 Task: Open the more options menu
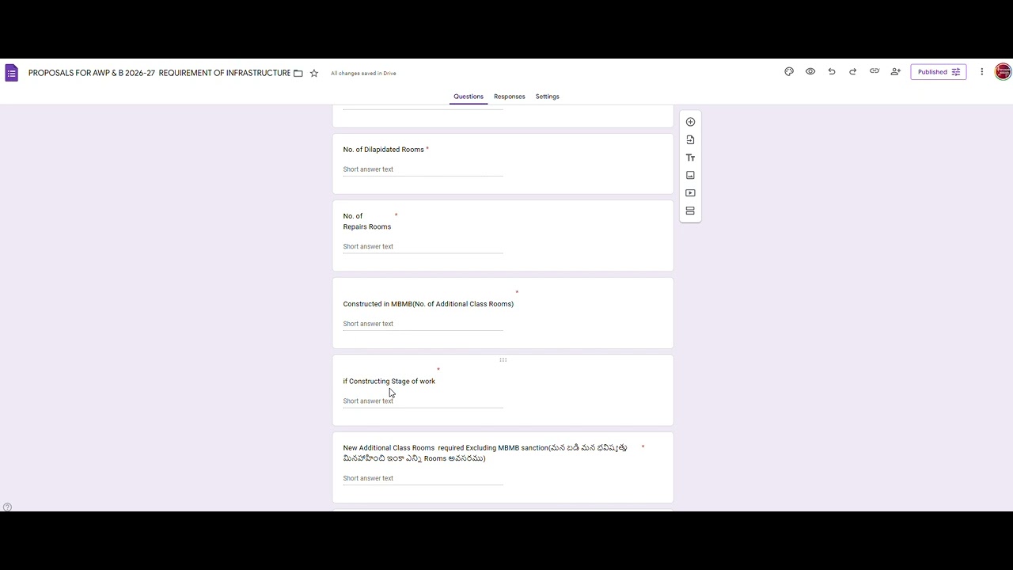click(x=982, y=71)
